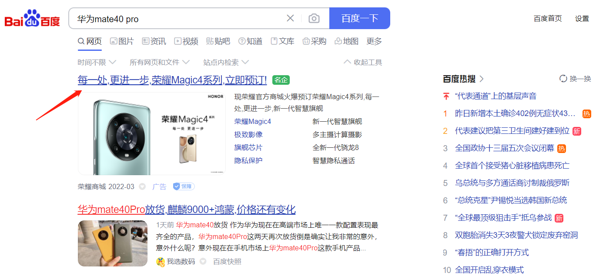Click the 我选数码 author avatar icon

tap(161, 262)
